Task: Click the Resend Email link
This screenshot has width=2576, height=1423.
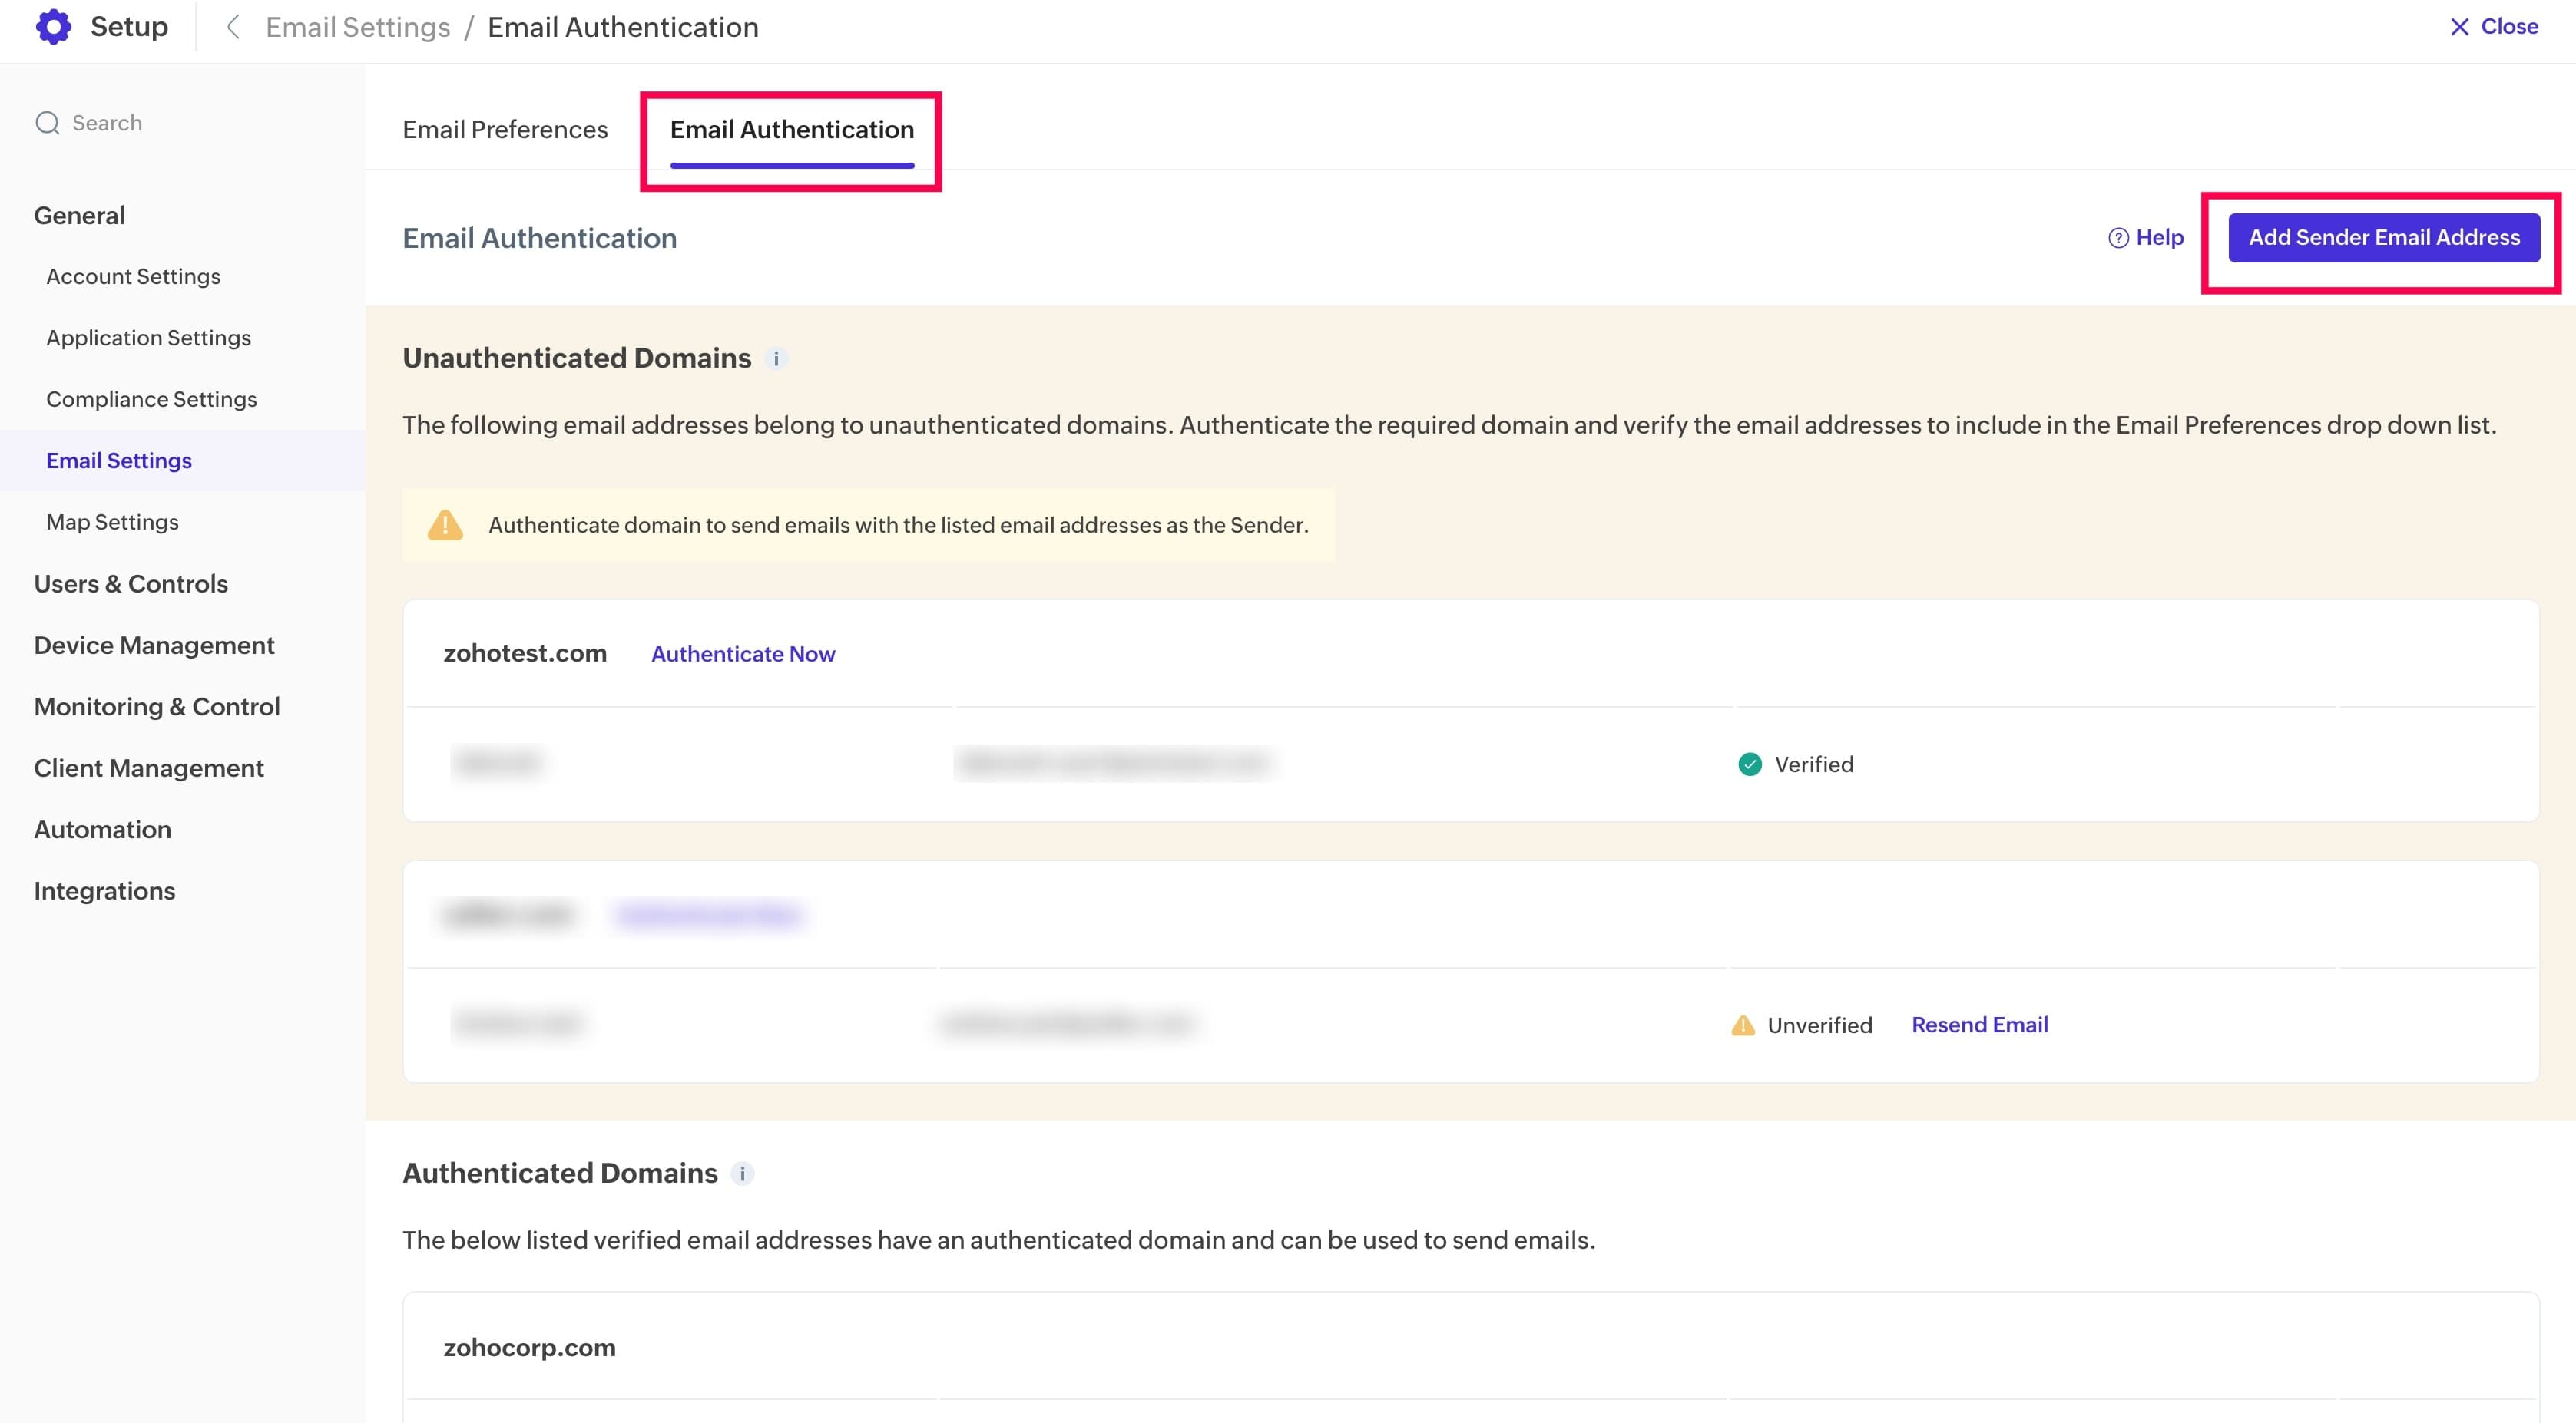Action: pyautogui.click(x=1979, y=1025)
